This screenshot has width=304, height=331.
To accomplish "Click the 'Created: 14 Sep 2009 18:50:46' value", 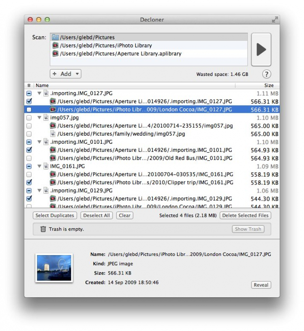I will (133, 282).
